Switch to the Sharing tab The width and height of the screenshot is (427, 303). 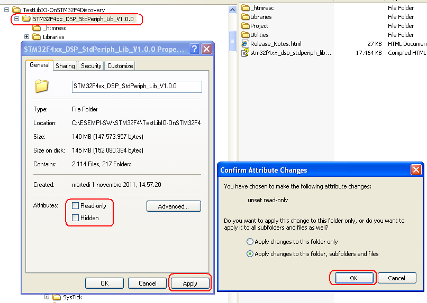[65, 66]
